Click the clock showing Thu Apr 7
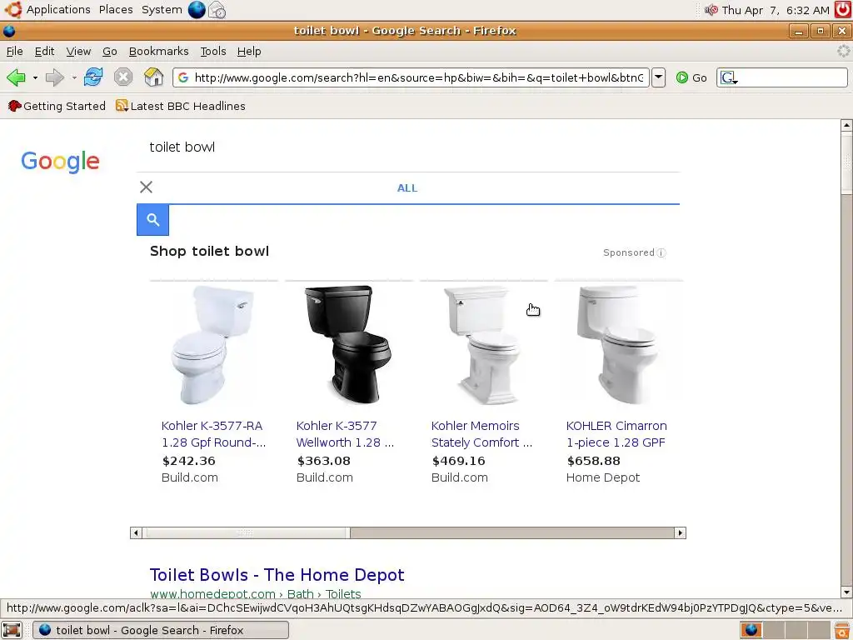This screenshot has height=640, width=853. pos(776,10)
